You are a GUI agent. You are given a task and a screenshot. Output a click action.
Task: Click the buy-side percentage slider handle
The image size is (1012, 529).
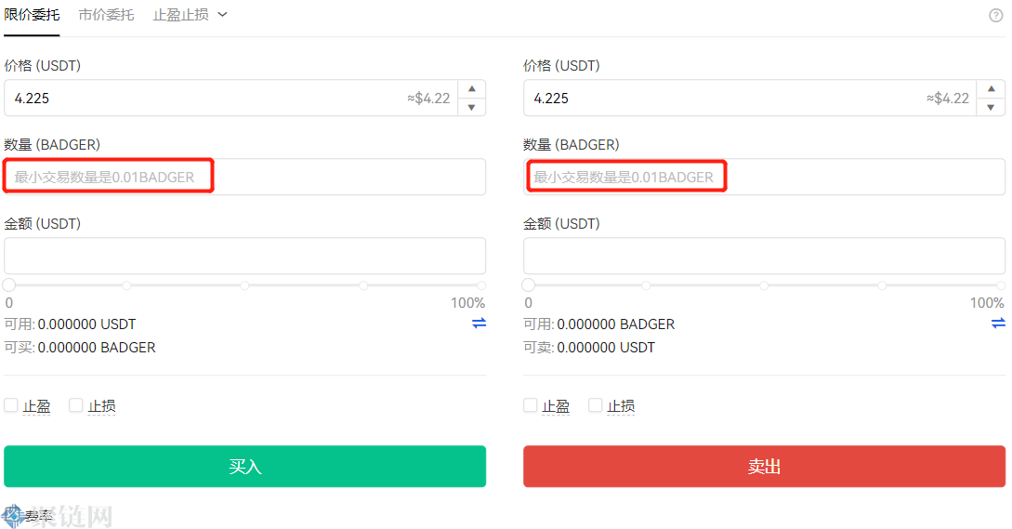click(9, 284)
